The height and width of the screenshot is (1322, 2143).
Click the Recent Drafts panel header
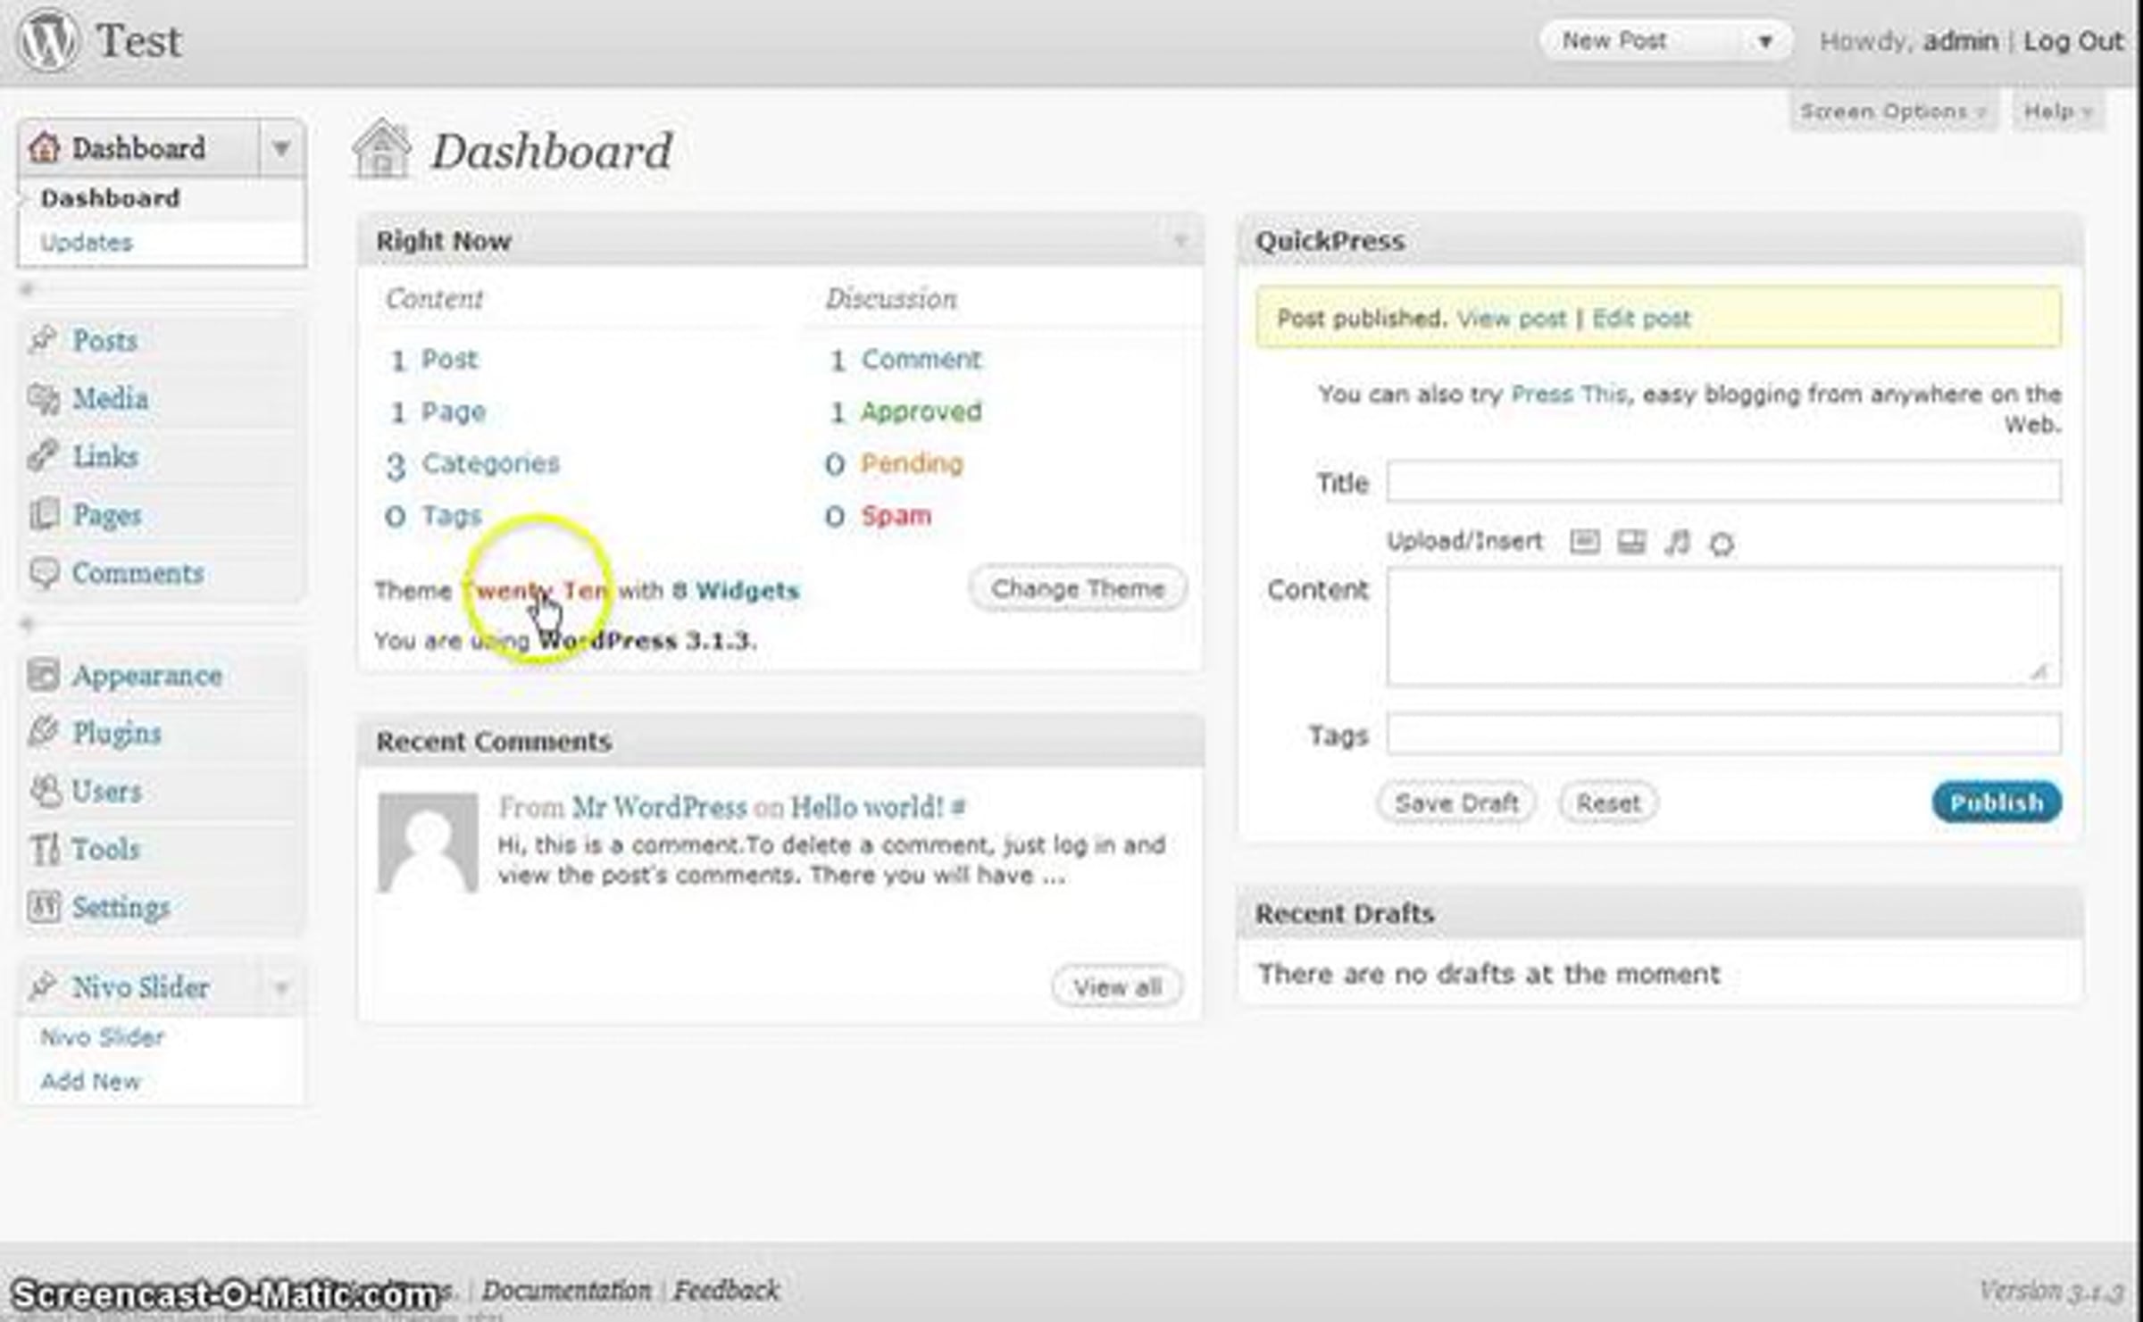tap(1660, 913)
